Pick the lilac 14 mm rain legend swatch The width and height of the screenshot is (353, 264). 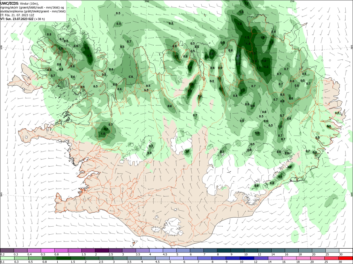coord(275,258)
